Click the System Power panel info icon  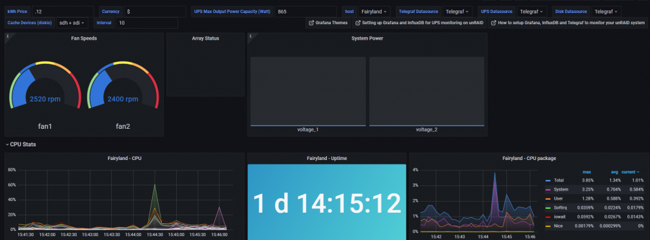pyautogui.click(x=250, y=36)
